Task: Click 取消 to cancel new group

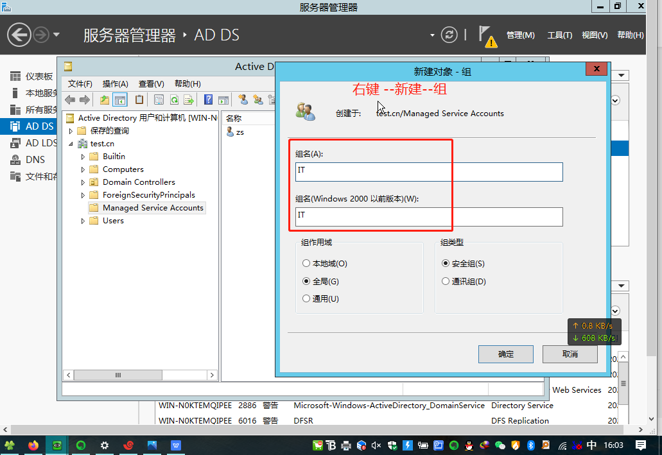Action: [570, 354]
